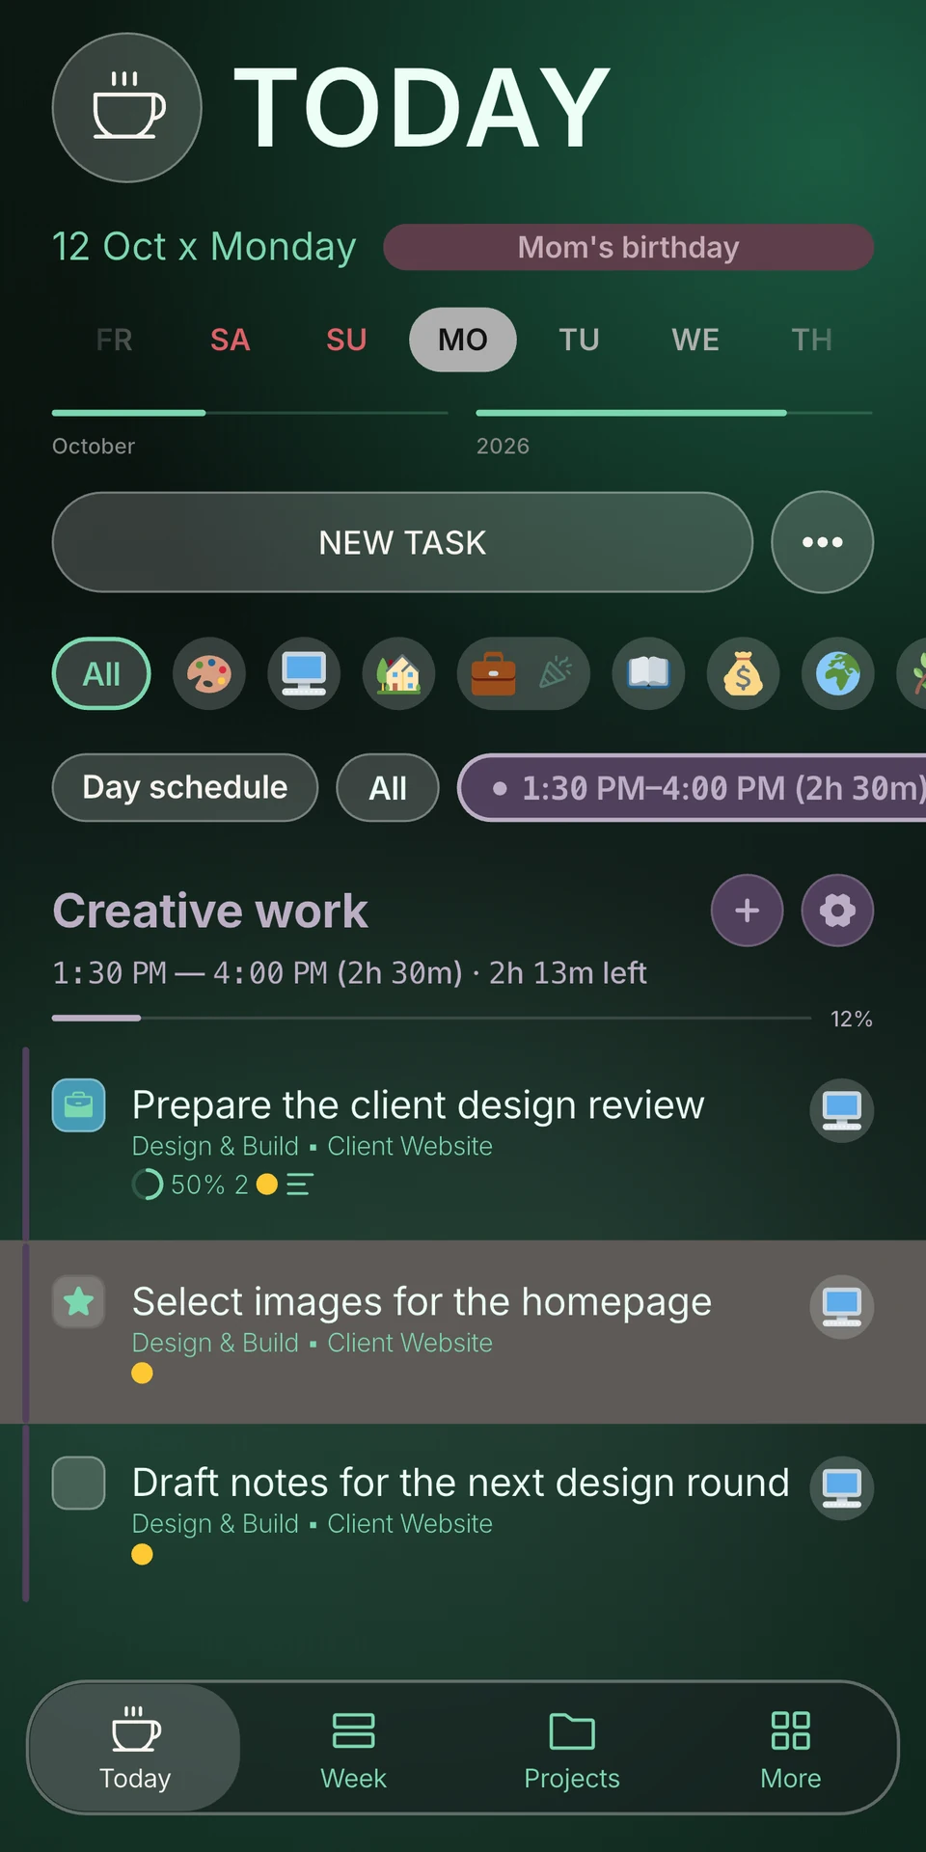
Task: Tap the coffee cup icon beside TODAY
Action: coord(126,107)
